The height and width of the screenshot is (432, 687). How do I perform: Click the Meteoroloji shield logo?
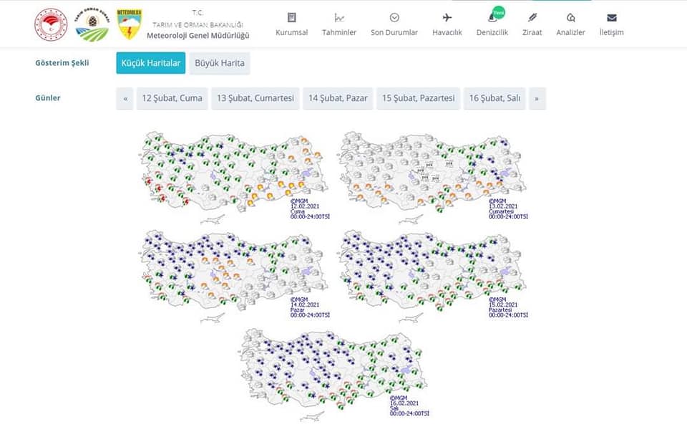(x=130, y=24)
